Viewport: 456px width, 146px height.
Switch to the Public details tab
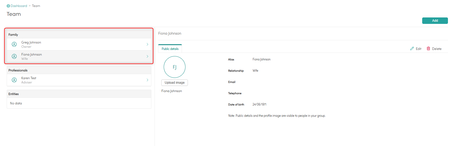(x=170, y=49)
